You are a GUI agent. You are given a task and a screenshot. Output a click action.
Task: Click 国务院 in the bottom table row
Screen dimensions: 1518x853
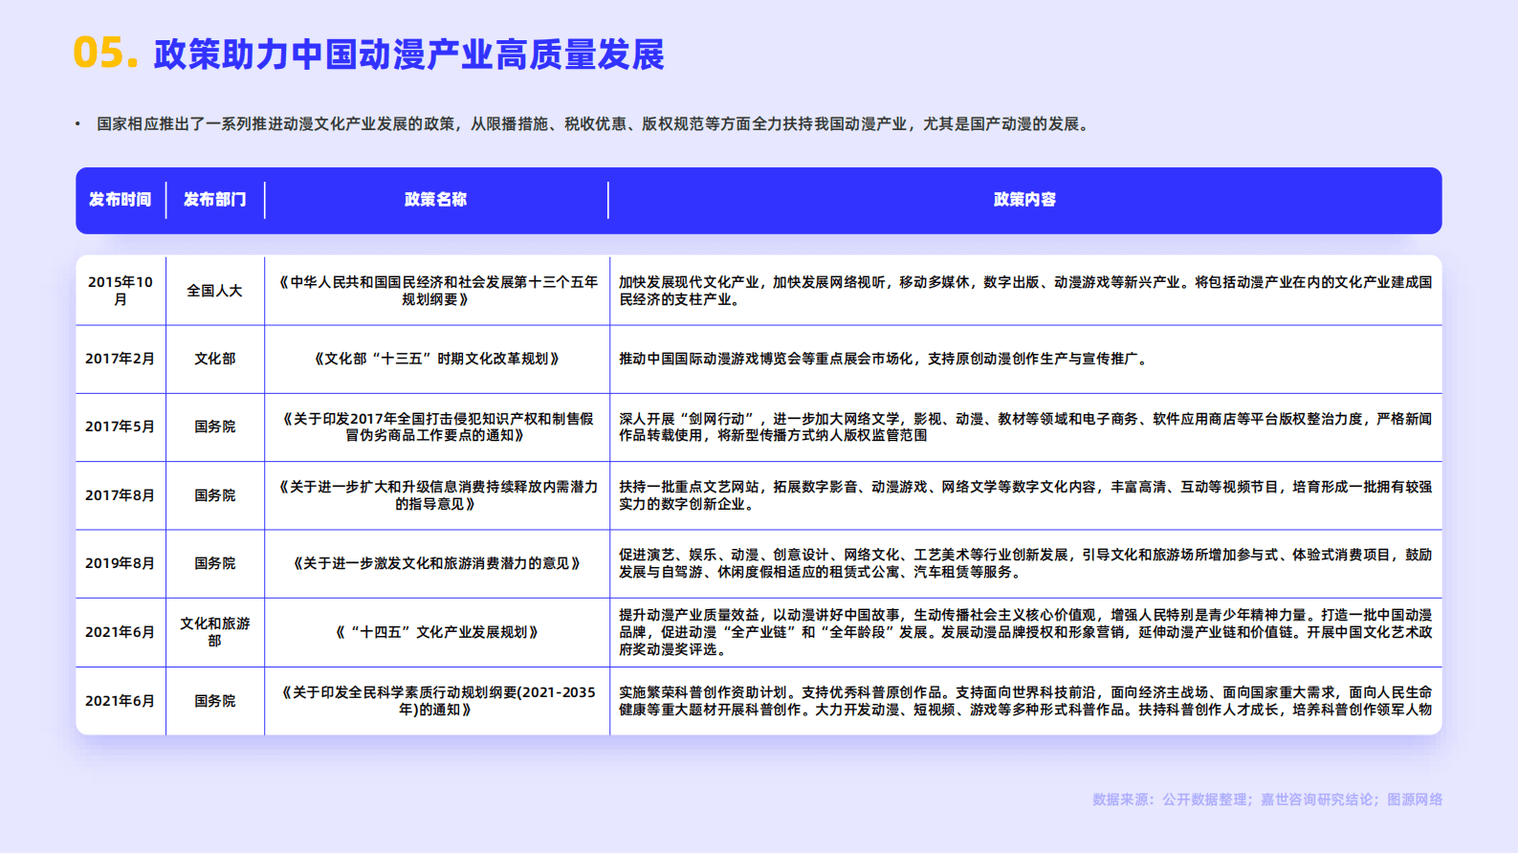coord(214,701)
